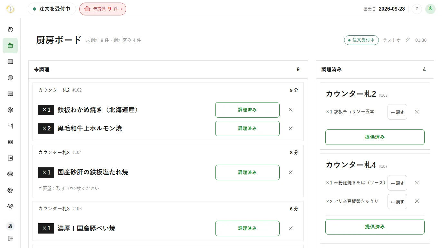Open the 店 account avatar in the header

coord(430,9)
